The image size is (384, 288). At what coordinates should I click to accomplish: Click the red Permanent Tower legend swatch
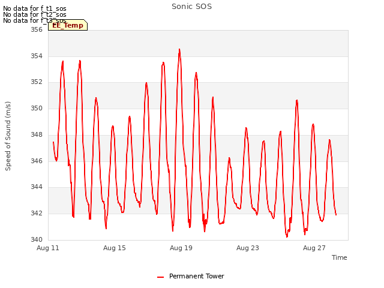click(160, 277)
